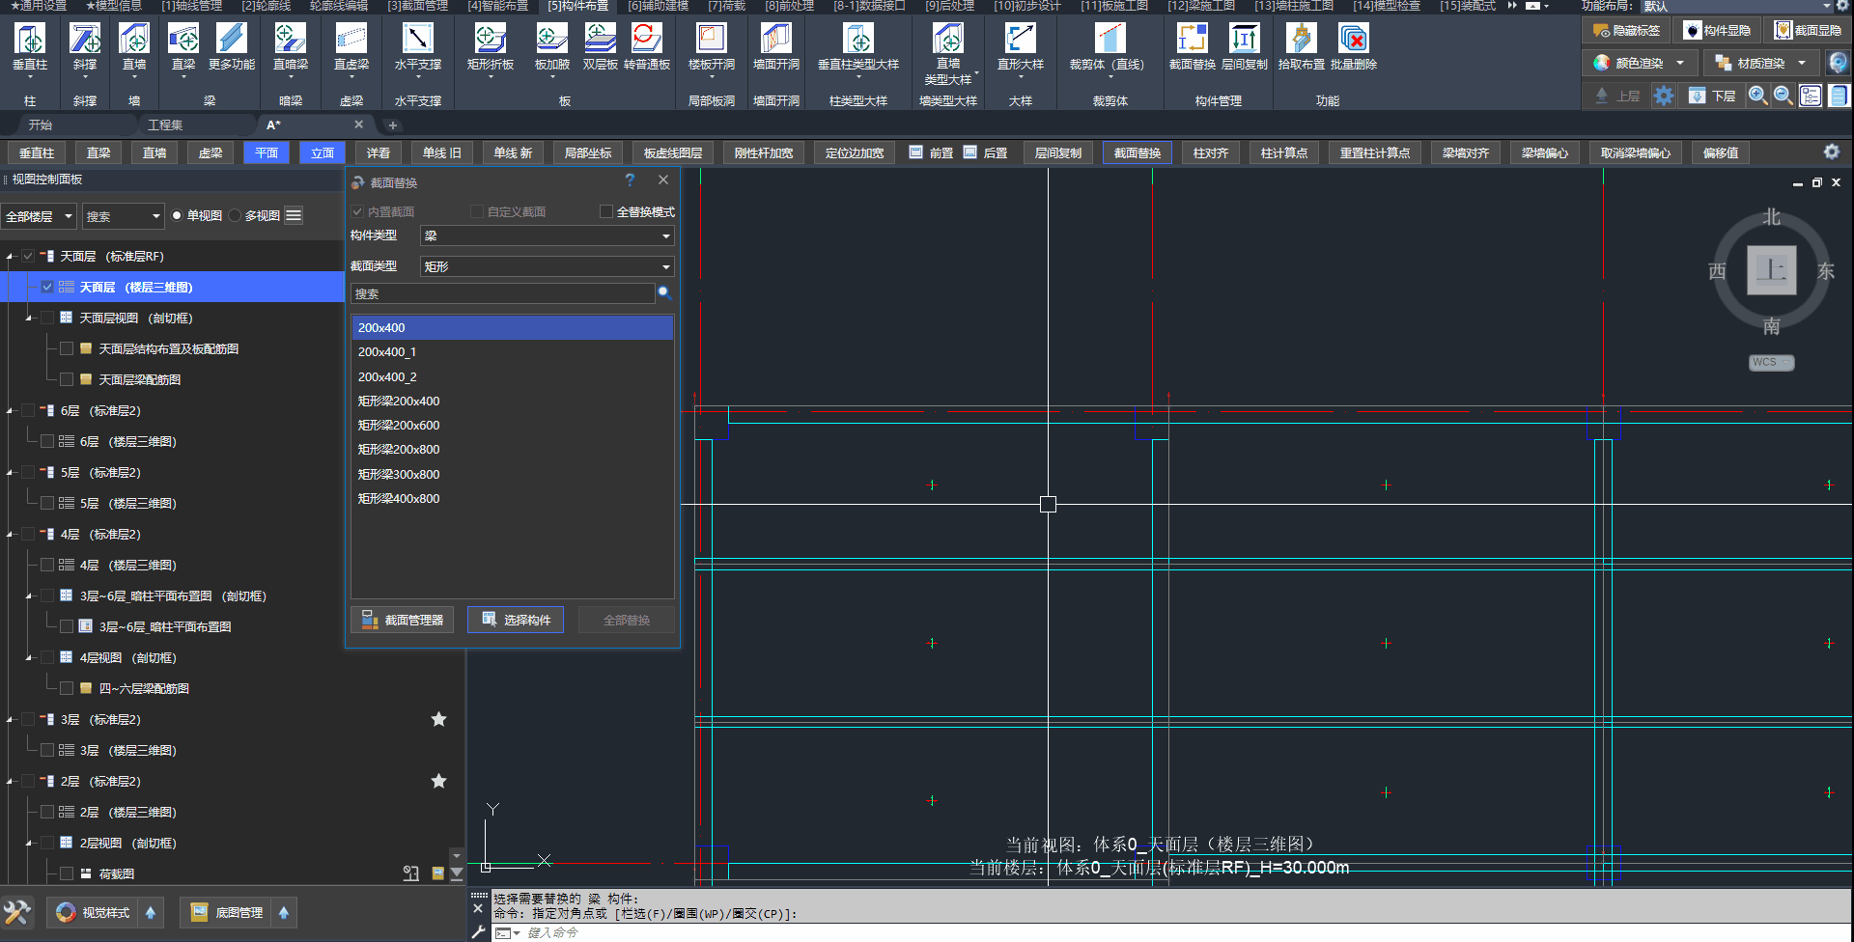
Task: Click the 斜撑 diagonal brace icon
Action: (x=85, y=41)
